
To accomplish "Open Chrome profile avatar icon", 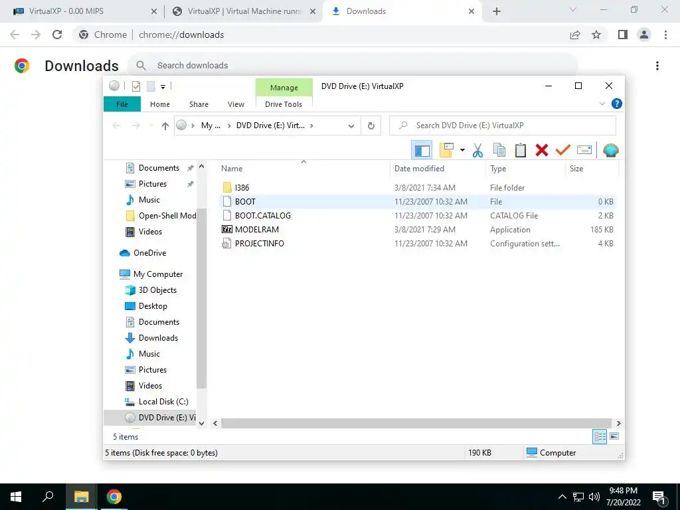I will (x=644, y=35).
